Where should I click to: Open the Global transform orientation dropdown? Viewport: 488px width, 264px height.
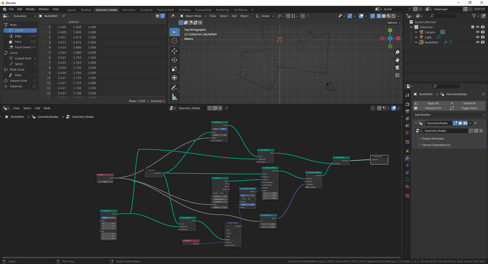(x=265, y=16)
